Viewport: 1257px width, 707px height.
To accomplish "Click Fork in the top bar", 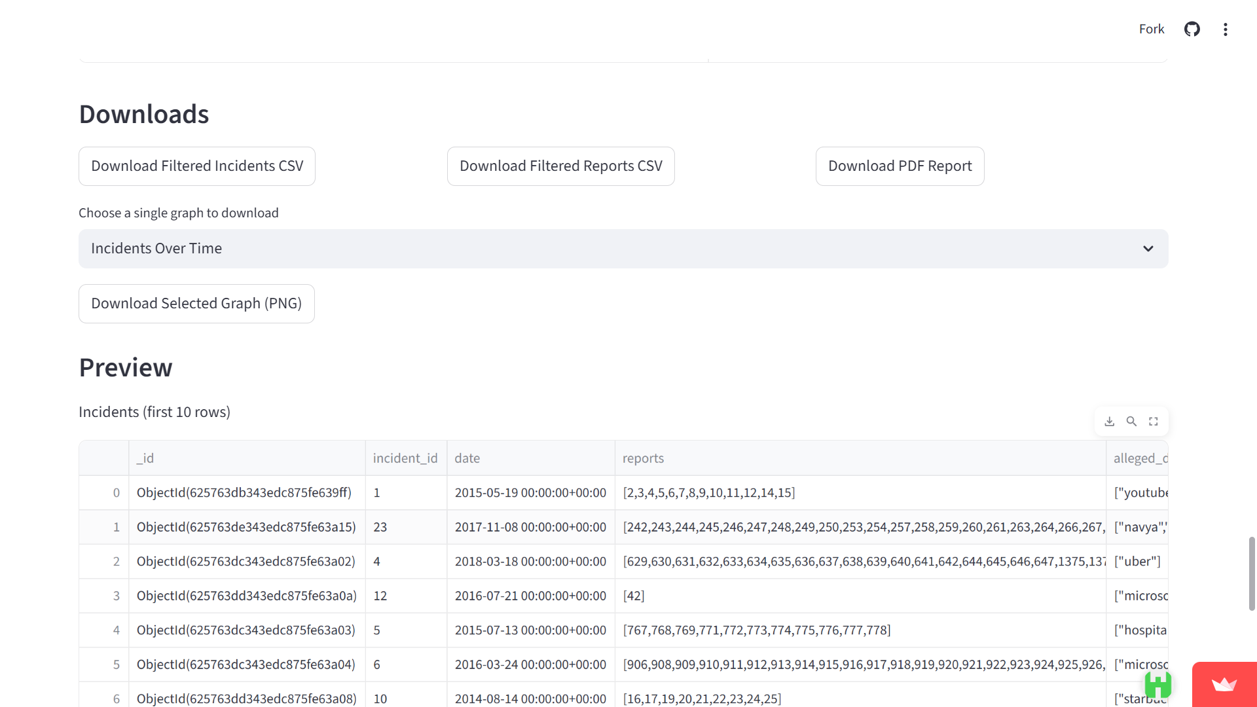I will tap(1151, 29).
